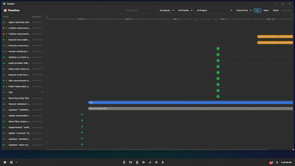
Task: Open the Added `Archived` fil... task row
Action: [x=24, y=133]
